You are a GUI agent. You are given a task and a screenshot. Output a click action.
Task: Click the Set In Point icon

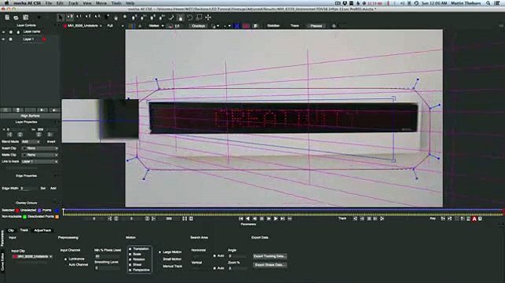coord(110,219)
